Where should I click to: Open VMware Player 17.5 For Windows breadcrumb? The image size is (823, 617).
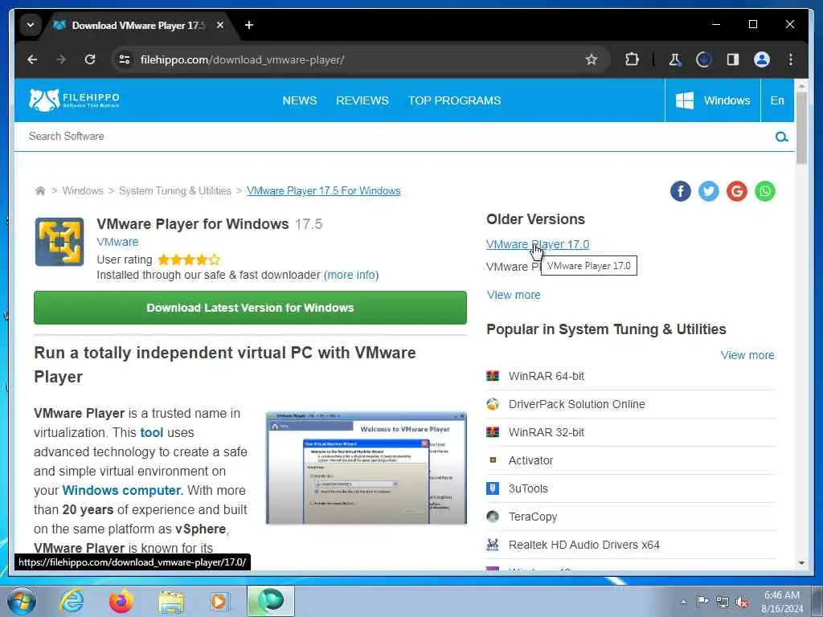tap(323, 191)
